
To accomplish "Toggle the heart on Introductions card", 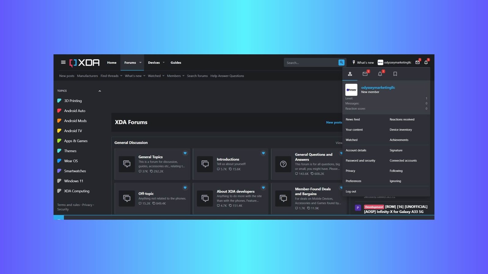I will (263, 153).
